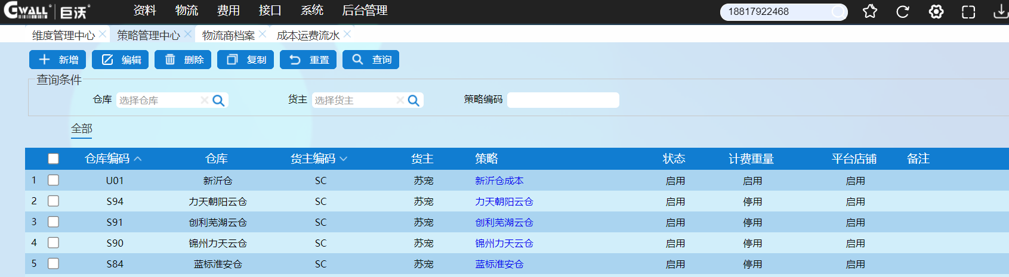Click the 新增 button

click(58, 60)
